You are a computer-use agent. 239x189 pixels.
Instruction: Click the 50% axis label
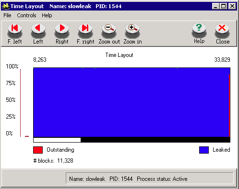point(11,100)
